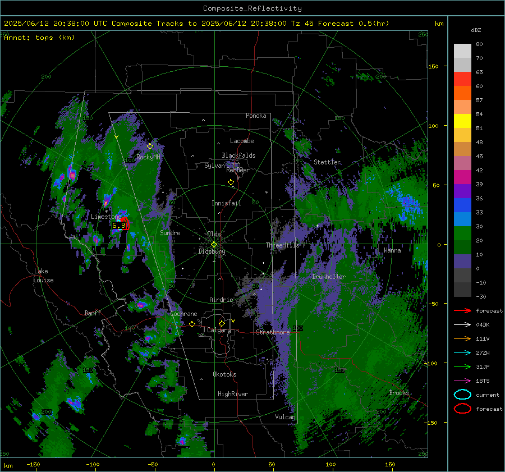Click the Vulcan city label
The height and width of the screenshot is (472, 505).
(286, 417)
